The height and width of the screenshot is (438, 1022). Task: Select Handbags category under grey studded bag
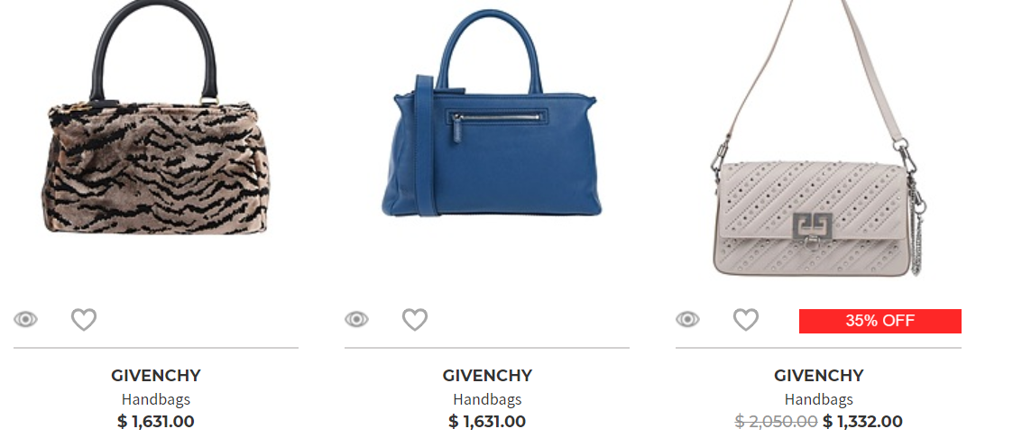tap(819, 399)
